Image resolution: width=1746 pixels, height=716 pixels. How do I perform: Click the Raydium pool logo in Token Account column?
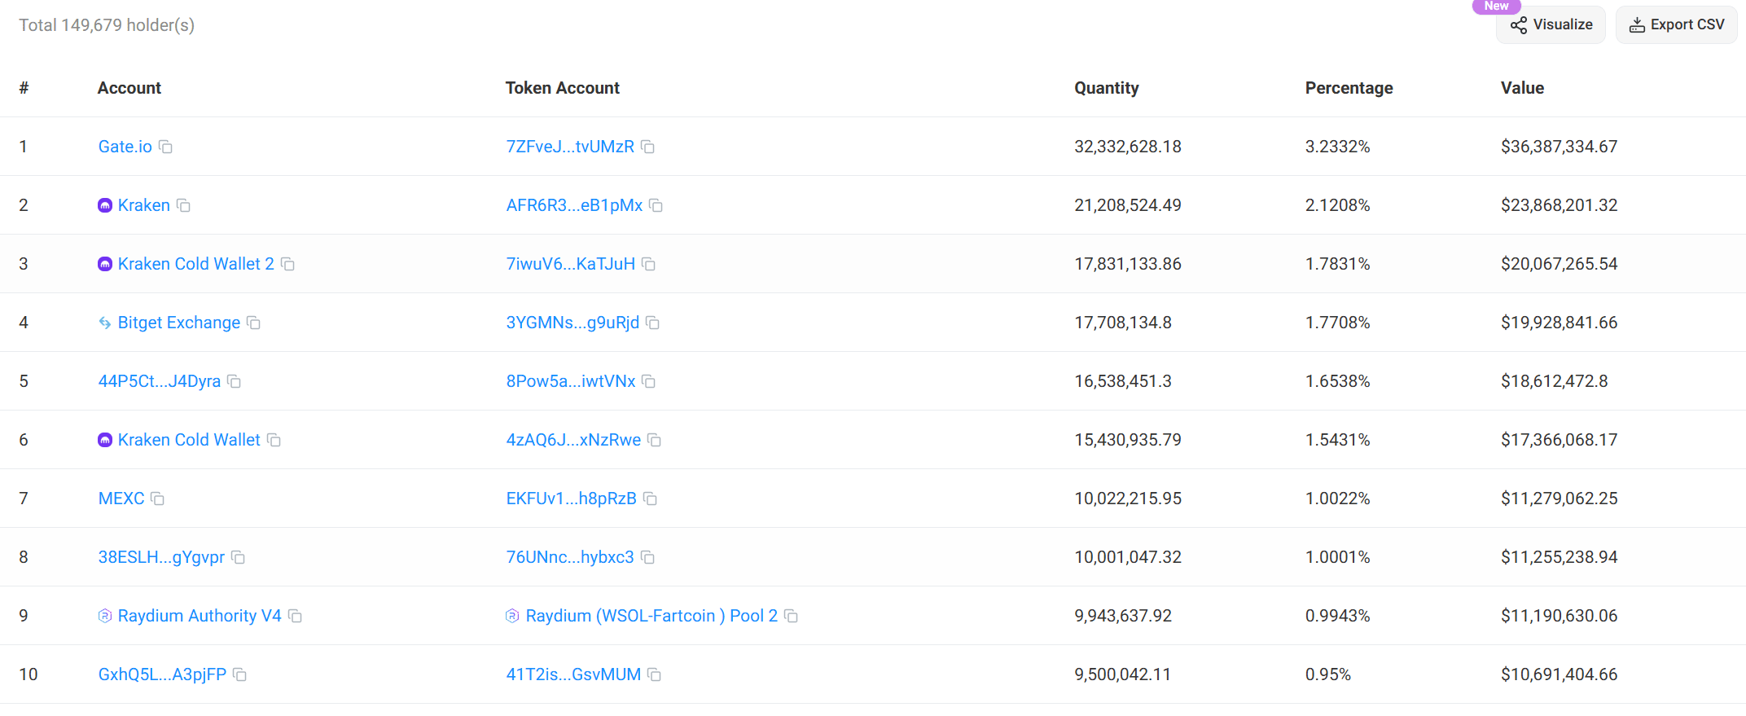click(x=512, y=616)
